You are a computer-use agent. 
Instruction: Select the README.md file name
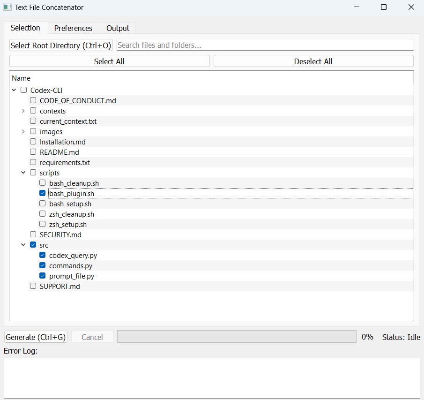tap(60, 152)
